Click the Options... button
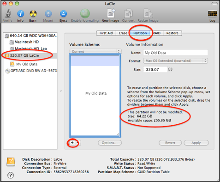220x182 pixels. click(x=110, y=143)
